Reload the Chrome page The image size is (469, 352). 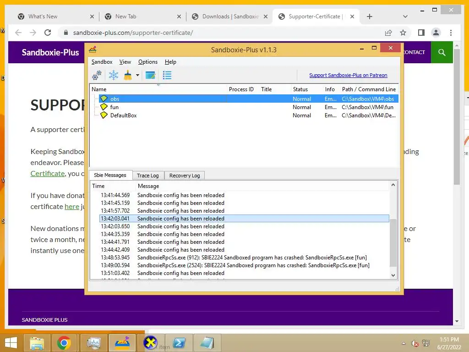(x=48, y=33)
